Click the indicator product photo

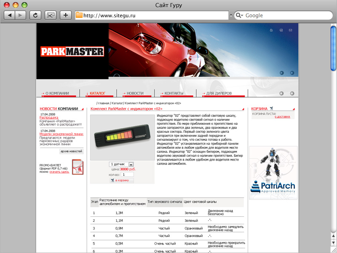(x=122, y=137)
